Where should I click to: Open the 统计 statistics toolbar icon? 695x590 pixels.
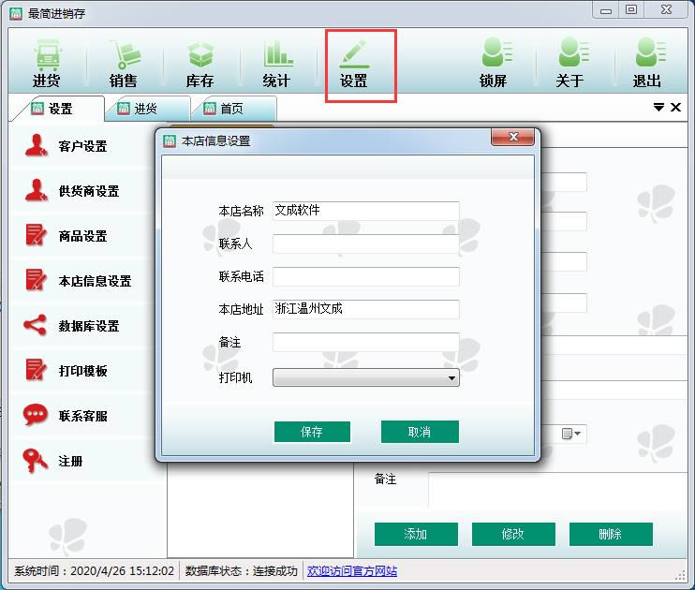276,63
